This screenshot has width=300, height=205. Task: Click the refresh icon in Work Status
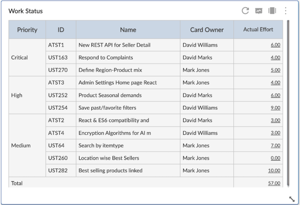[245, 11]
